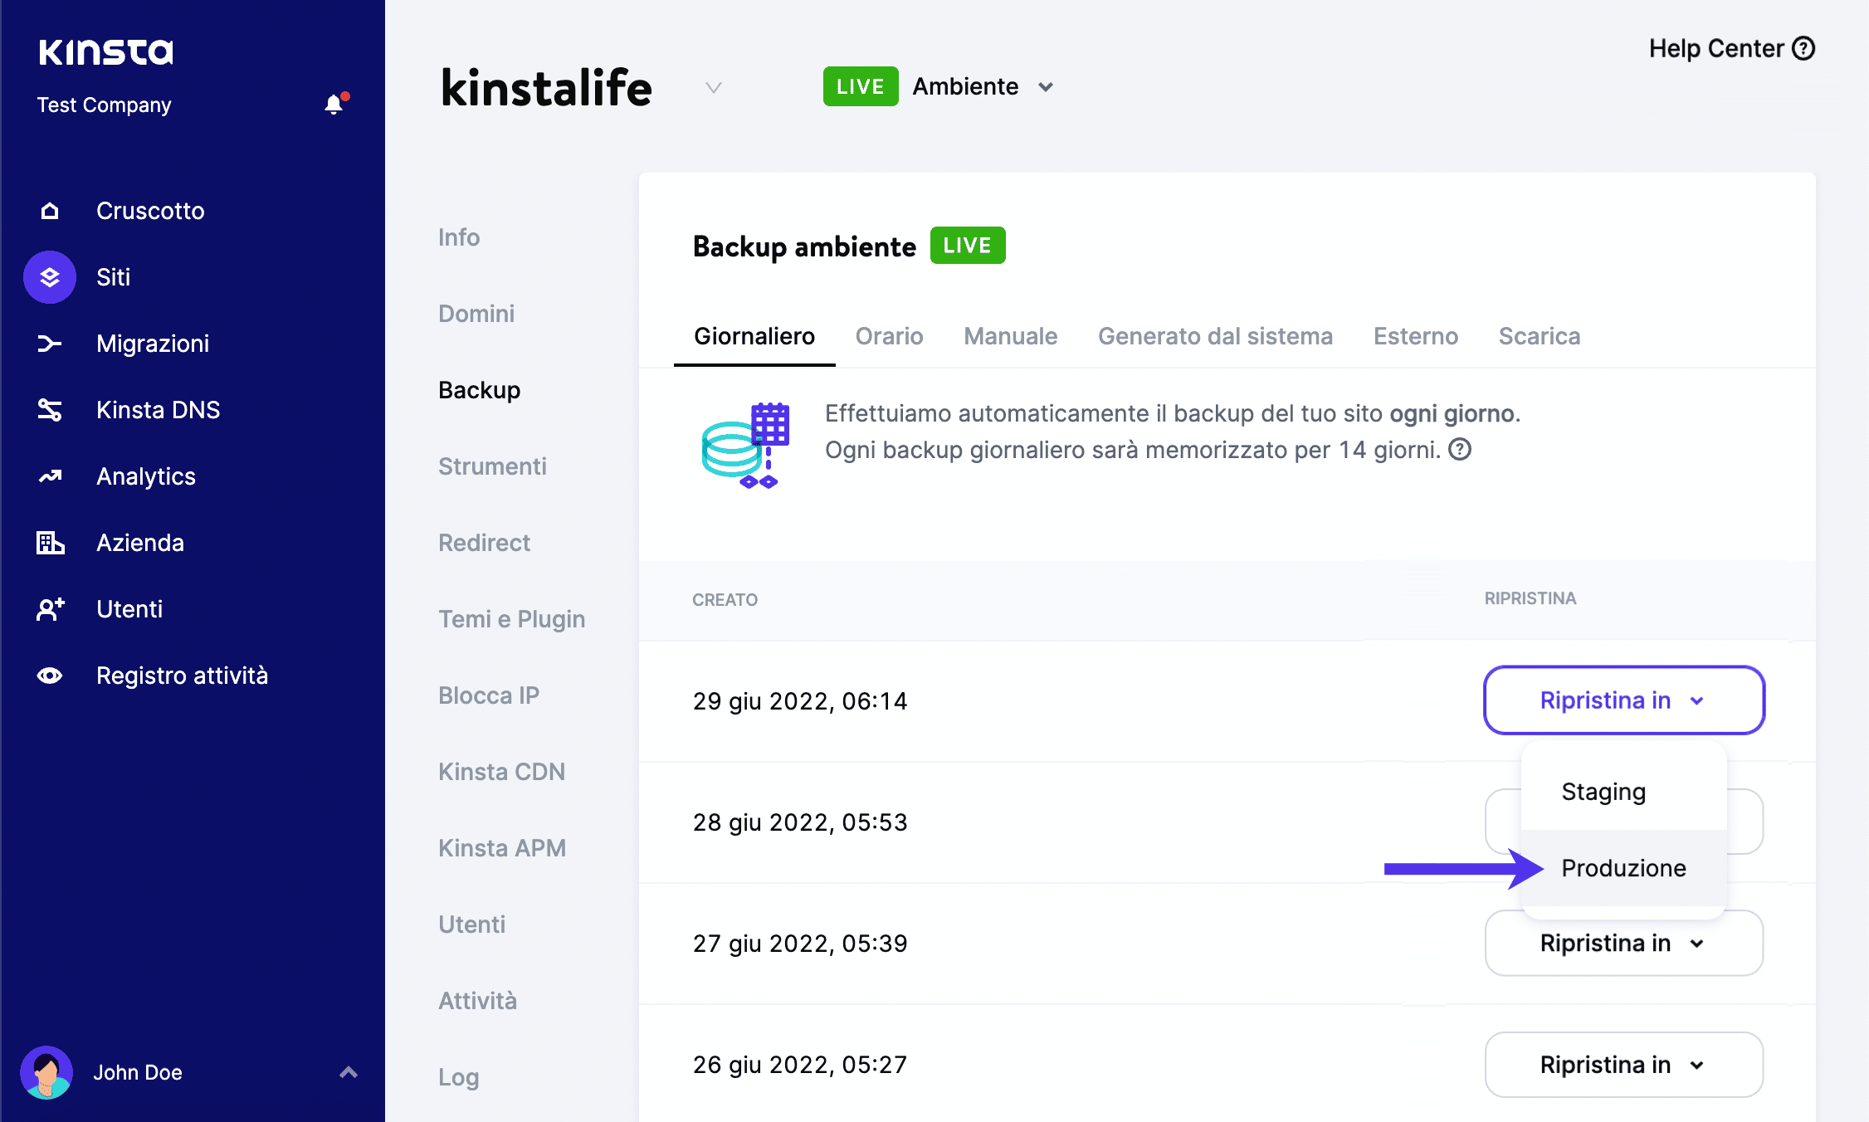This screenshot has height=1122, width=1869.
Task: Click backup date 29 giu 2022, 06:14
Action: pos(800,701)
